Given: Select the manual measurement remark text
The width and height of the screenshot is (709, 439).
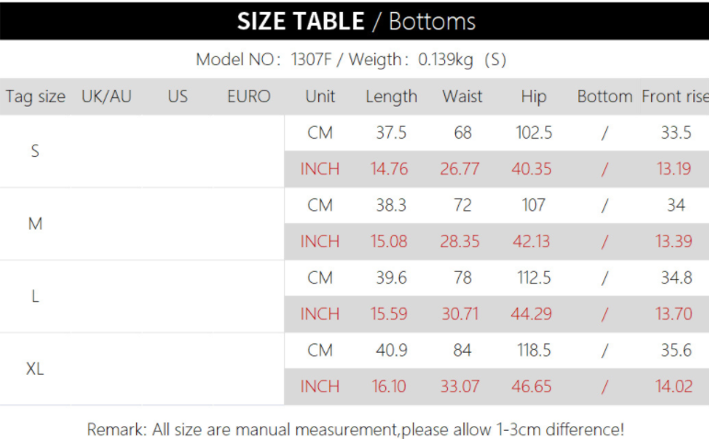Looking at the screenshot, I should tap(355, 429).
